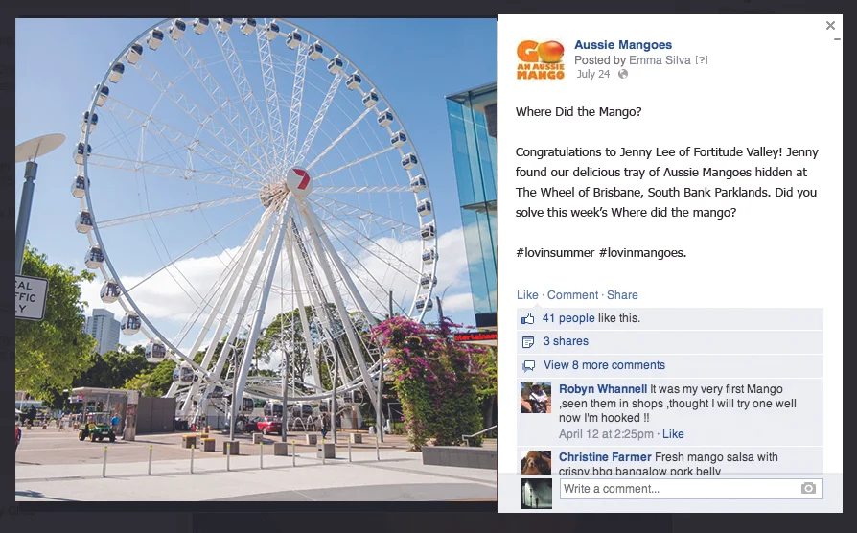
Task: View the 41 people who liked
Action: coord(568,318)
